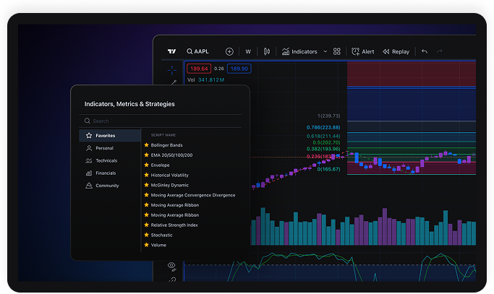Click the add symbol plus icon
This screenshot has width=494, height=294.
tap(229, 51)
